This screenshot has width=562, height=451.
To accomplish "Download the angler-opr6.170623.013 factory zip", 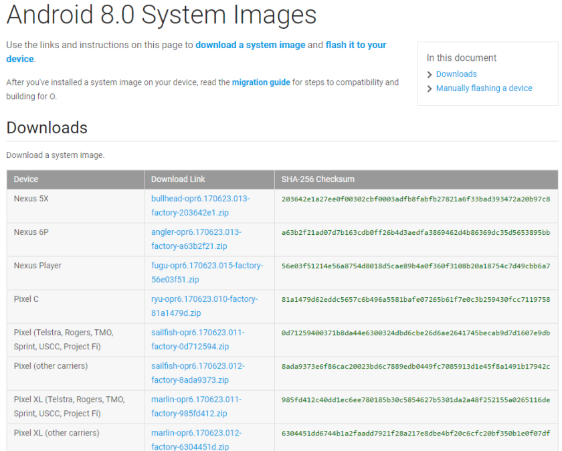I will click(x=196, y=239).
